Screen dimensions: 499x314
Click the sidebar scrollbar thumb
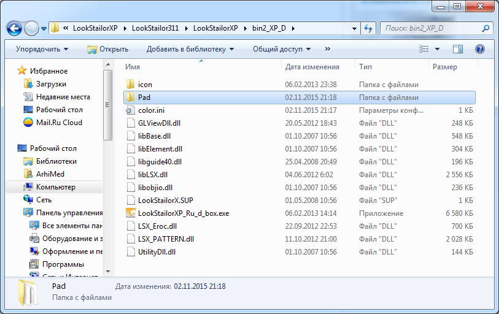107,105
